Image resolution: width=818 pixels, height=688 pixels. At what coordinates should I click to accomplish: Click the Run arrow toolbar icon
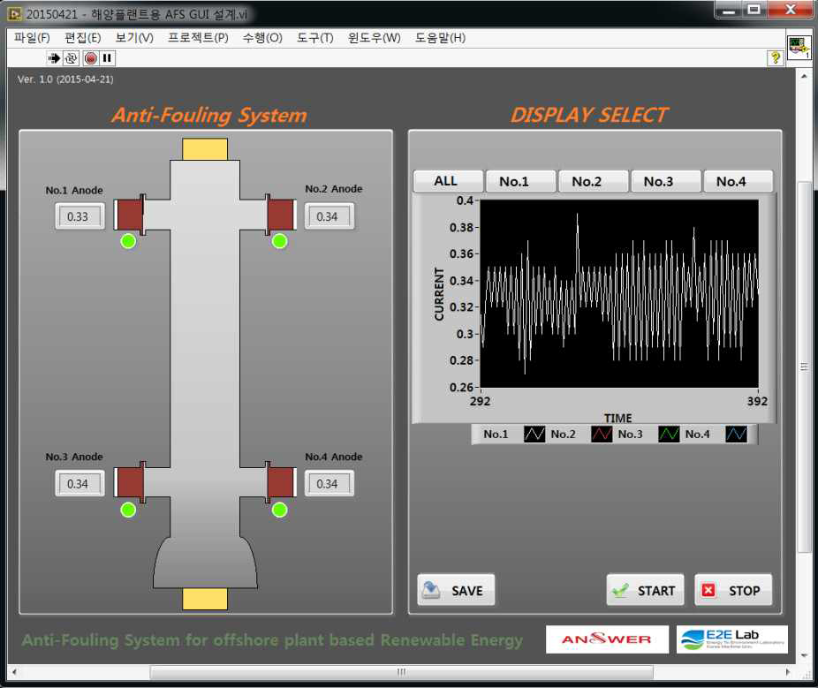tap(54, 58)
